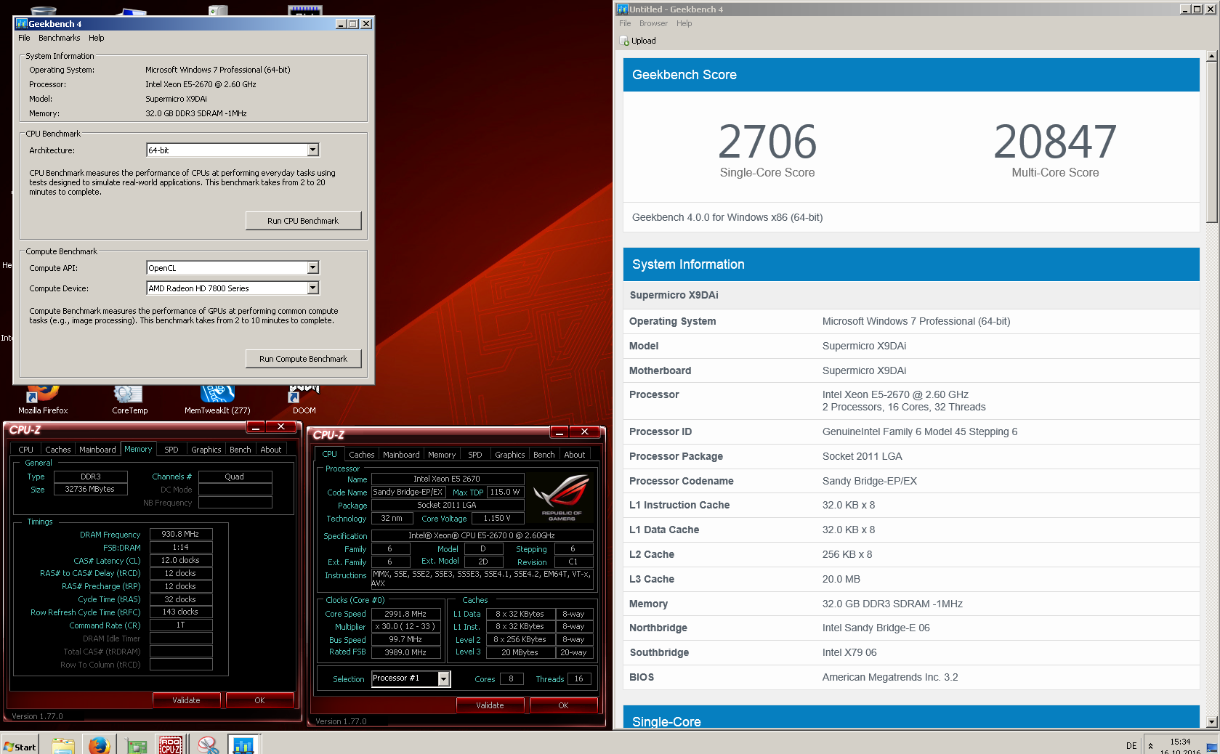Viewport: 1220px width, 754px height.
Task: Open the circuit board app in taskbar
Action: point(135,745)
